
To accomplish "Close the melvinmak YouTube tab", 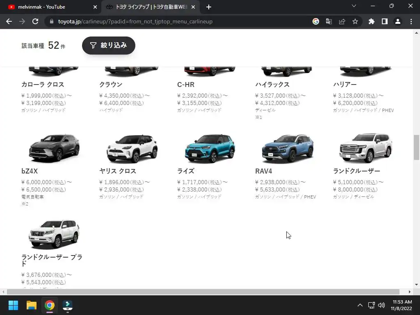I will 95,7.
